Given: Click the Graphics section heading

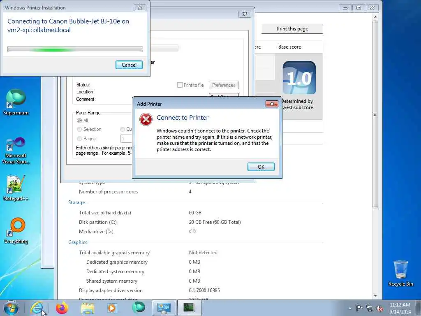Looking at the screenshot, I should point(78,242).
